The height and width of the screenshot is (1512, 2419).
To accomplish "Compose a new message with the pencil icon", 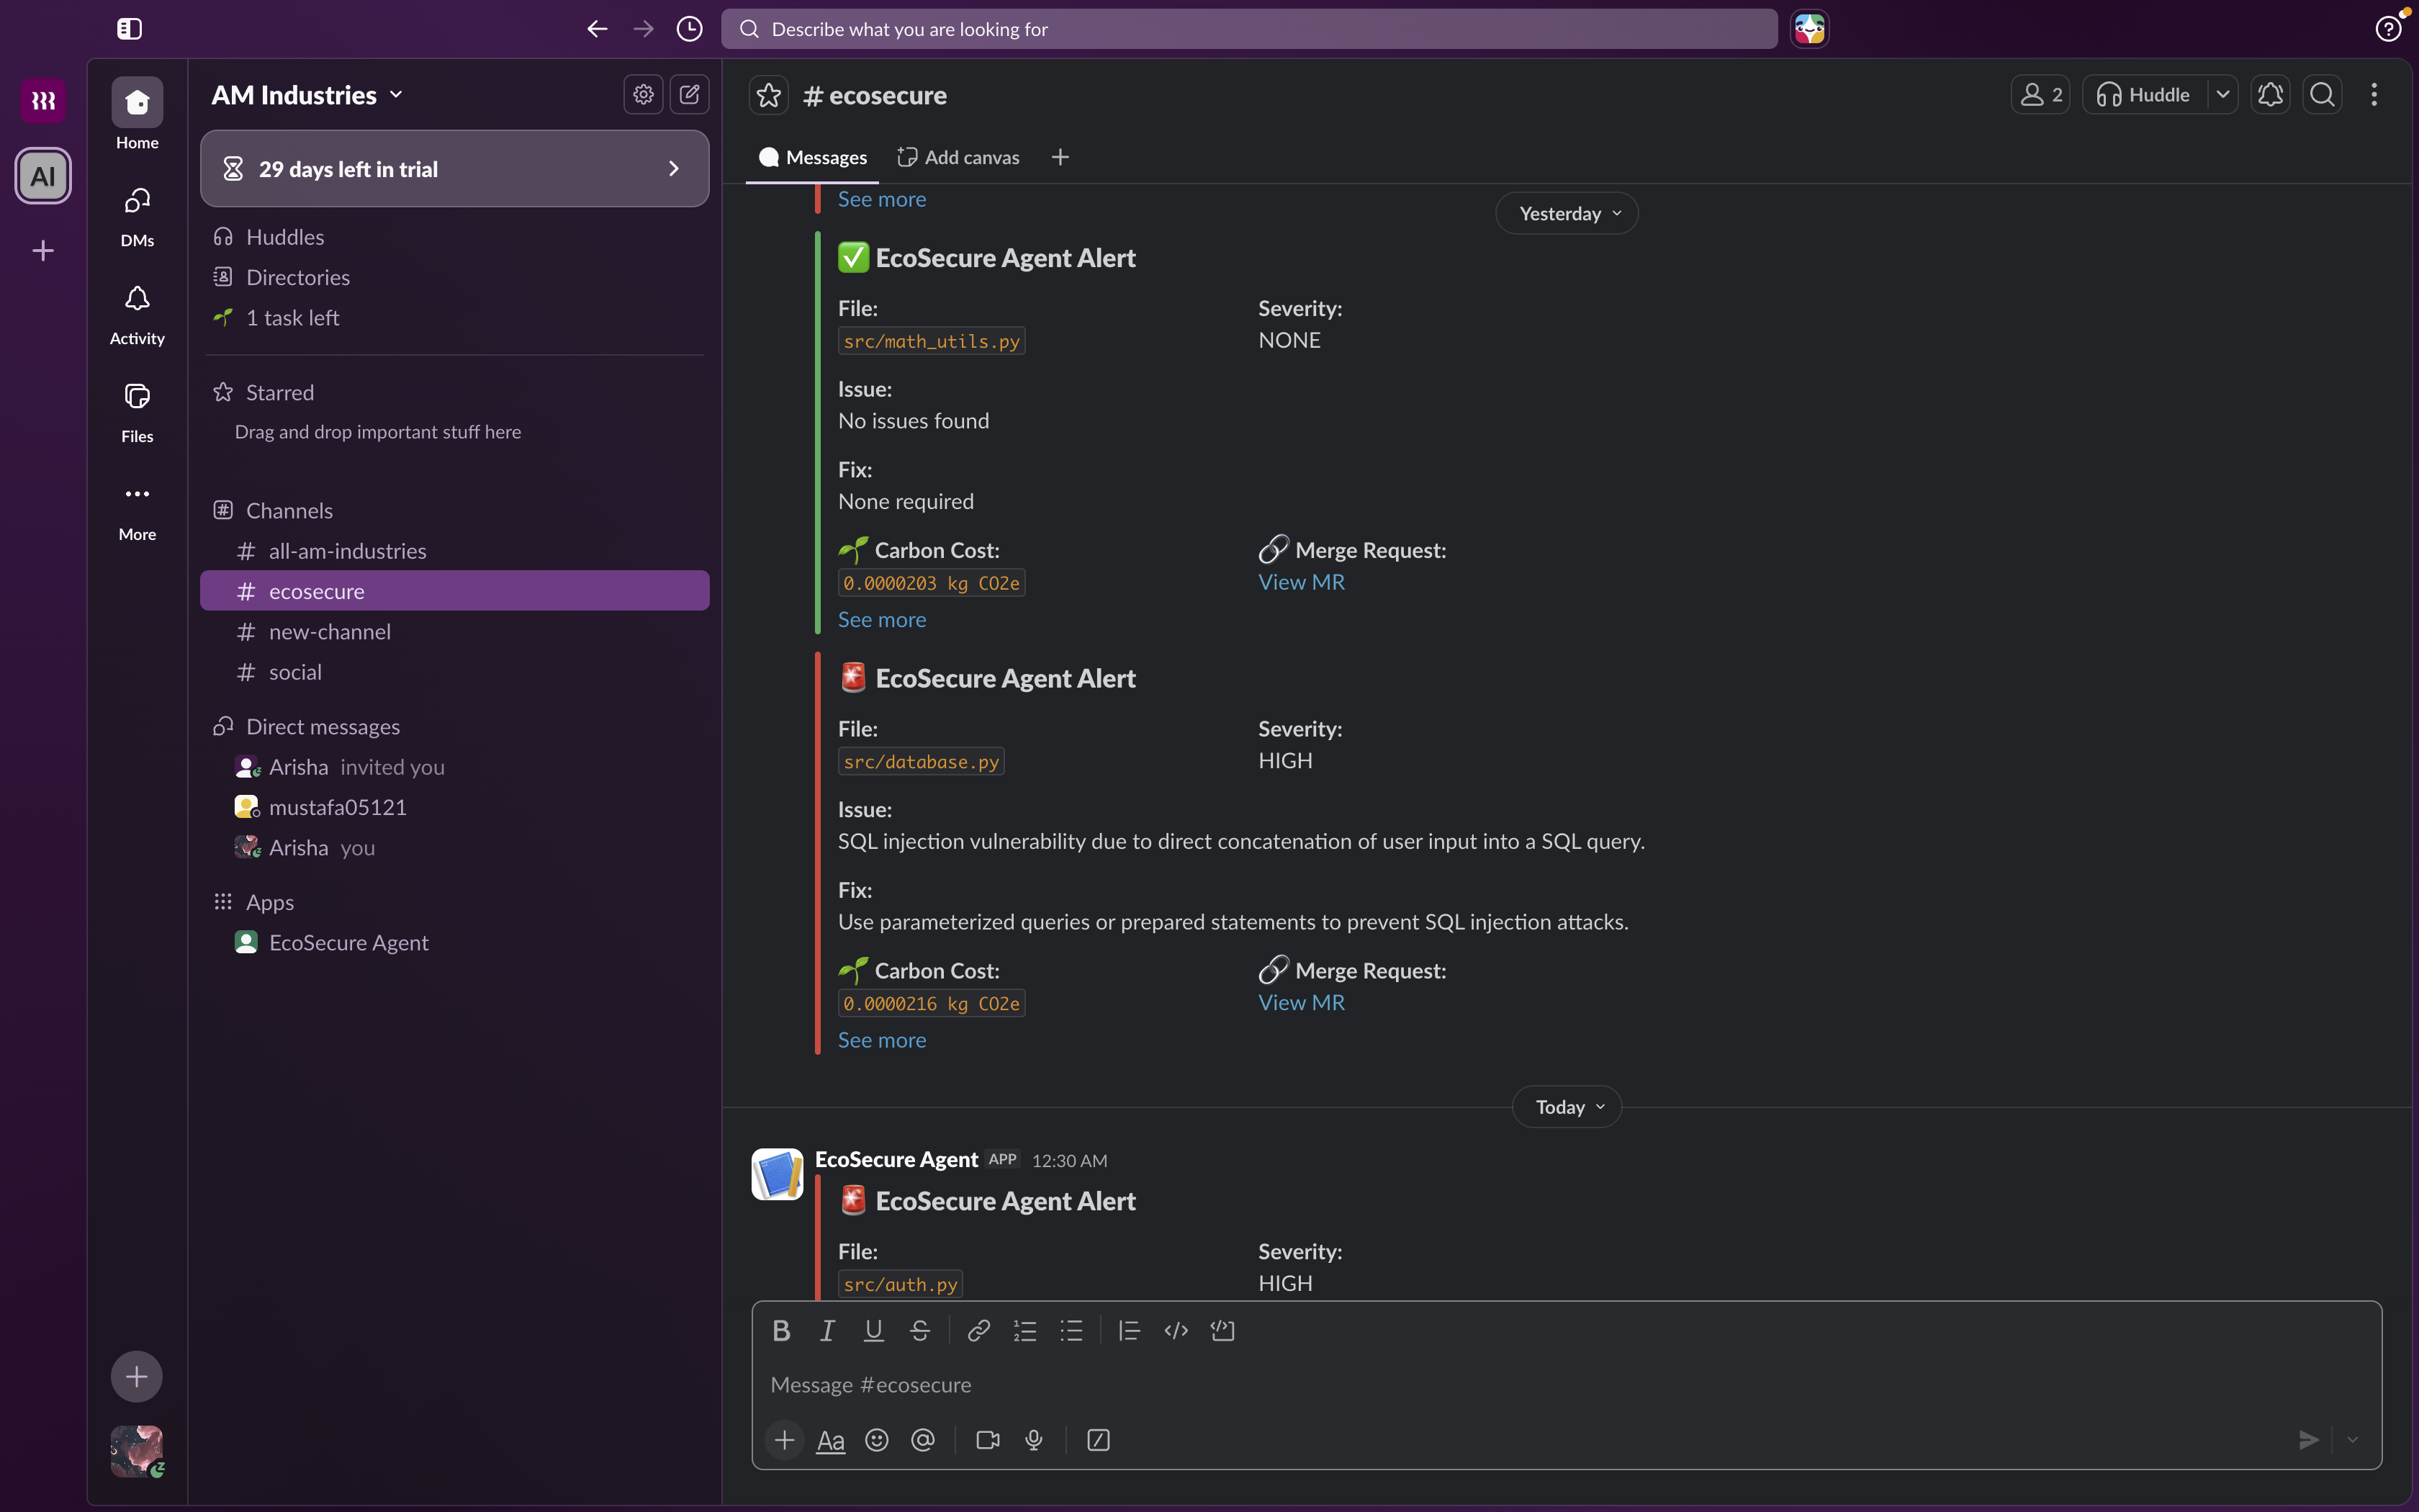I will 690,95.
